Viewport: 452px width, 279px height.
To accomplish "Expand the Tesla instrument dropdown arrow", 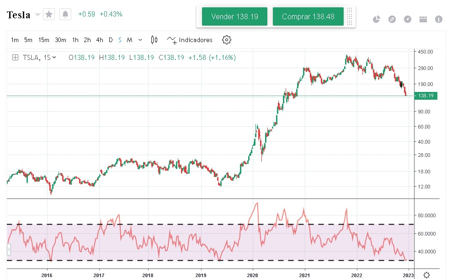I will (x=37, y=15).
